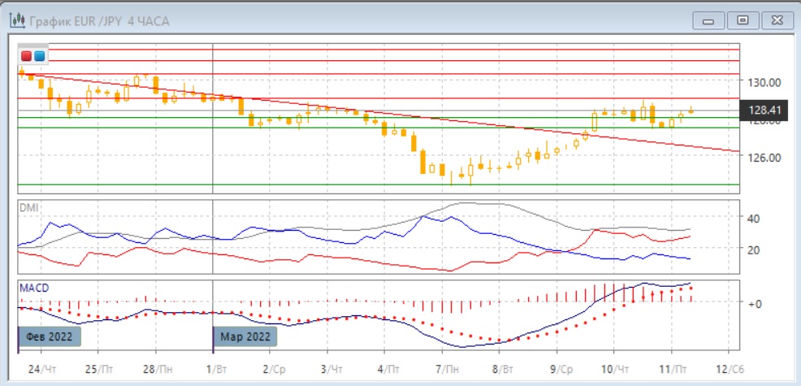Minimize the EUR/JPY chart window
801x386 pixels.
pyautogui.click(x=709, y=20)
